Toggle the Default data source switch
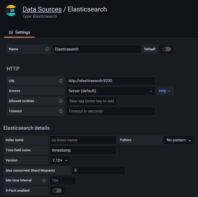 point(167,49)
